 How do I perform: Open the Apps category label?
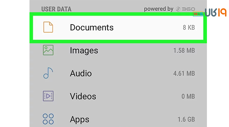[80, 120]
